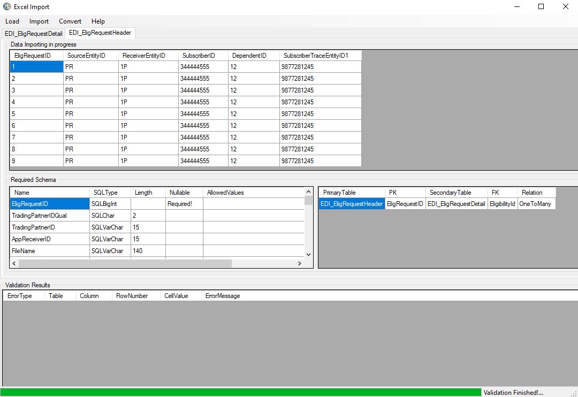578x397 pixels.
Task: Click the green validation progress bar
Action: [241, 392]
